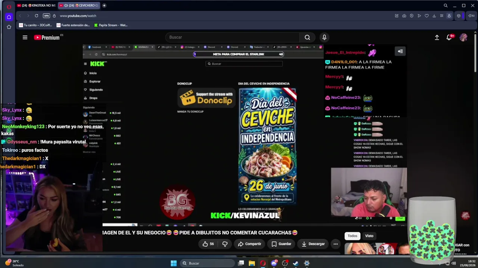478x268 pixels.
Task: Open the YouTube create upload icon
Action: tap(437, 37)
